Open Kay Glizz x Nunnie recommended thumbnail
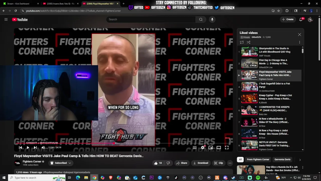The width and height of the screenshot is (321, 181). (x=251, y=170)
